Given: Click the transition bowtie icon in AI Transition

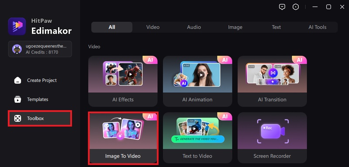Looking at the screenshot, I should [x=273, y=73].
